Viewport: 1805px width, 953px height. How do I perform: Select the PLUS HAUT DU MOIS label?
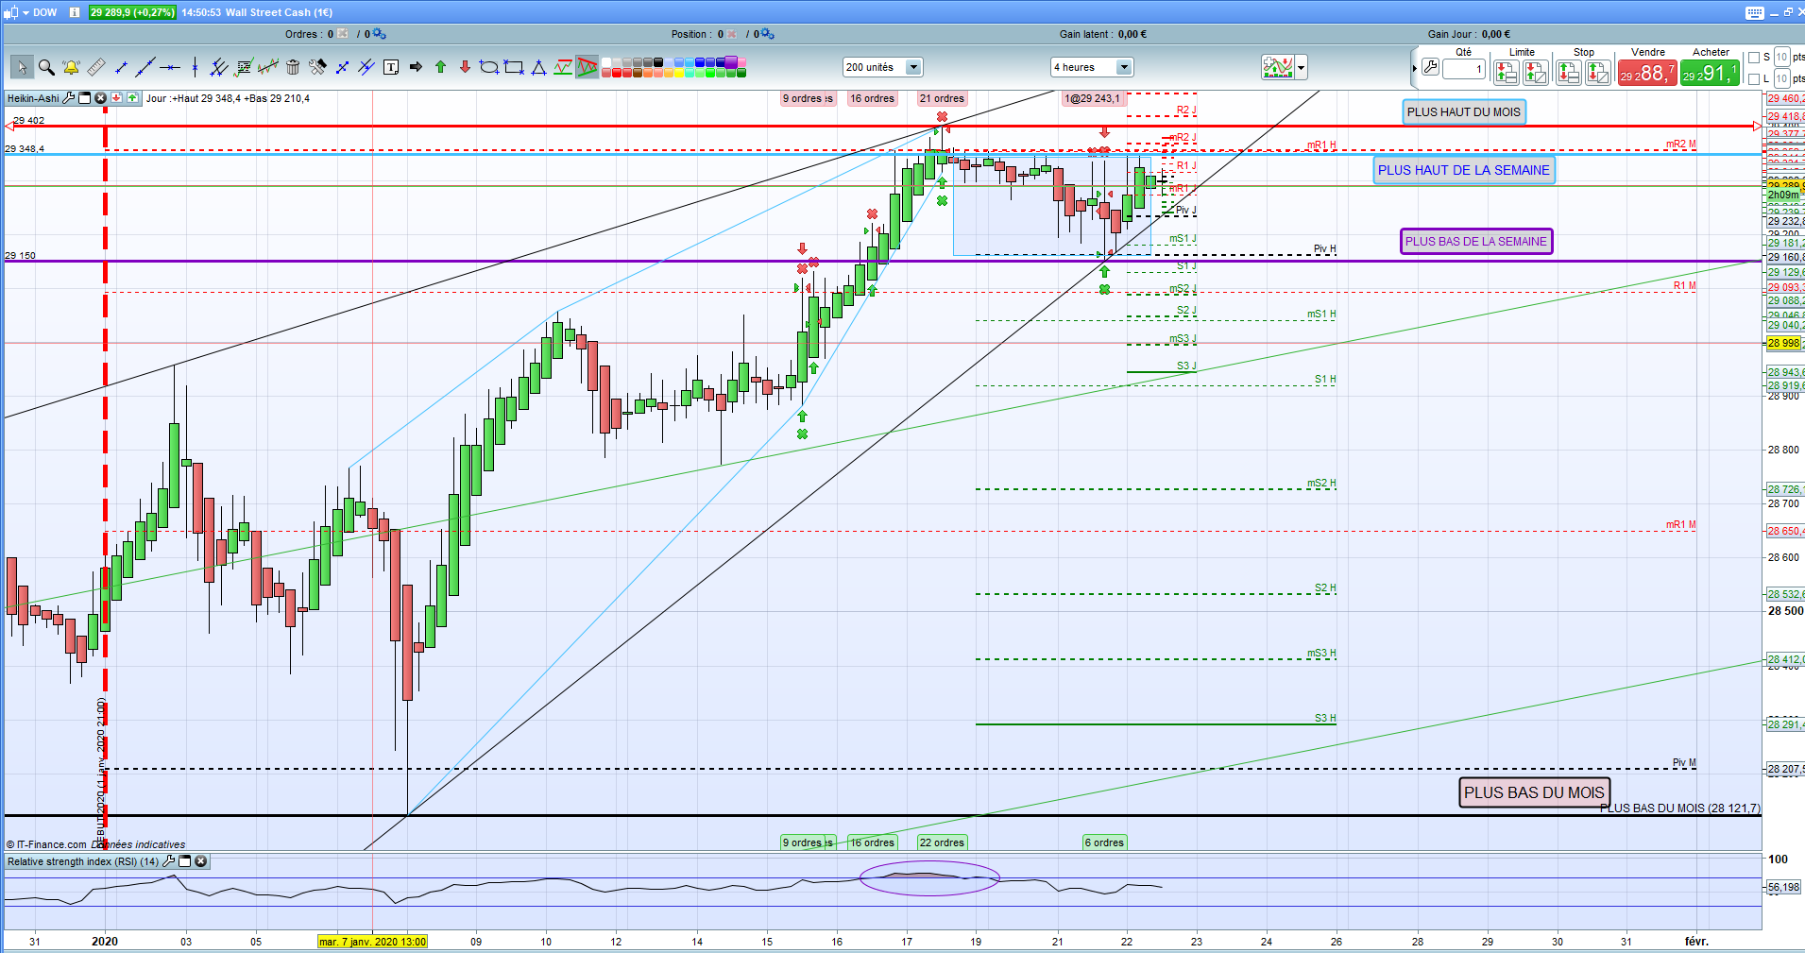[x=1463, y=111]
